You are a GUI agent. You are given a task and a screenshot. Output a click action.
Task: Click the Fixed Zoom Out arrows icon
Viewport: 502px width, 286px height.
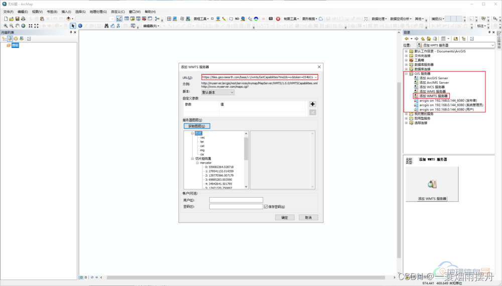click(36, 26)
